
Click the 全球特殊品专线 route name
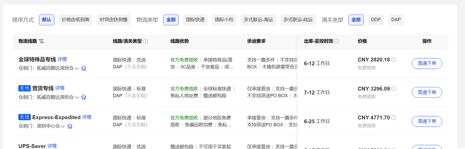[37, 59]
